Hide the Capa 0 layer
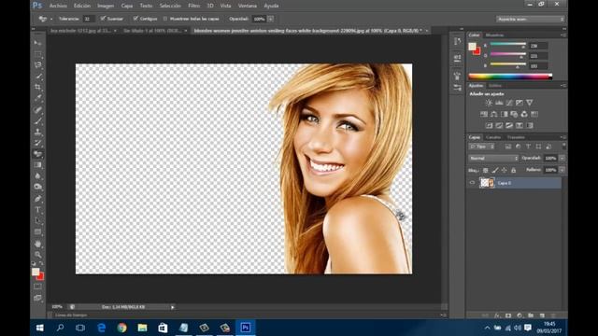Image resolution: width=598 pixels, height=336 pixels. (x=472, y=183)
